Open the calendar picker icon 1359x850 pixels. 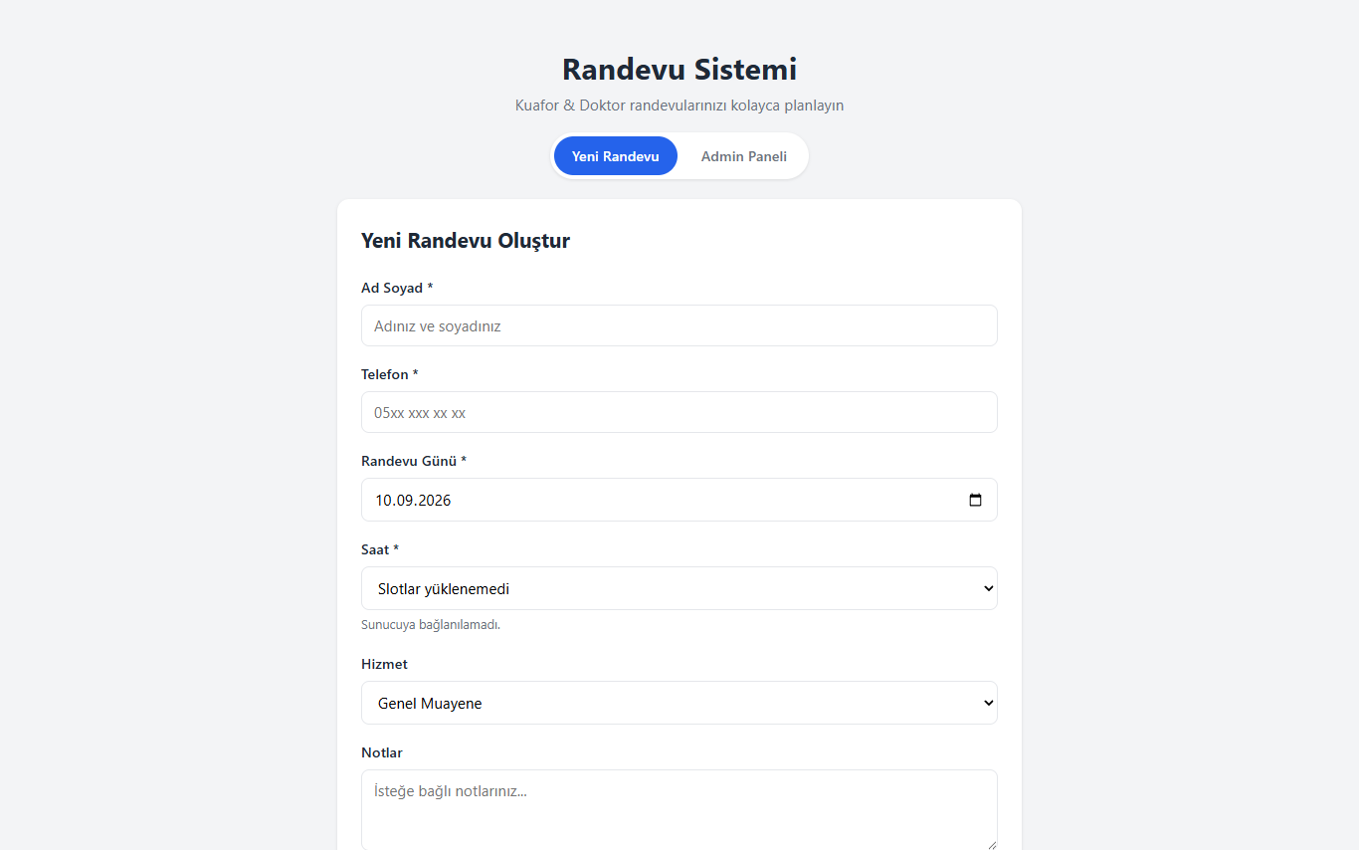coord(975,500)
